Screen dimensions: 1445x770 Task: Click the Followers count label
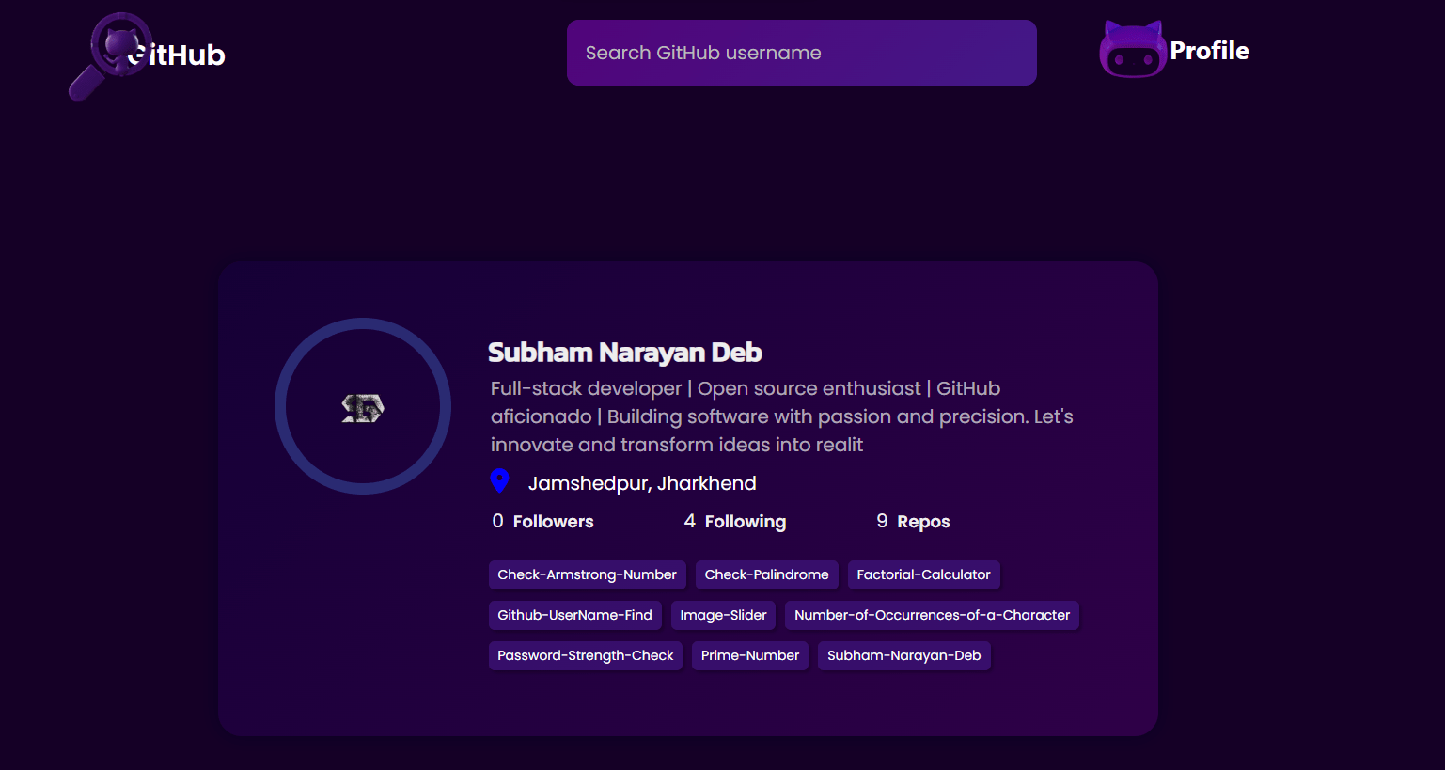tap(542, 521)
